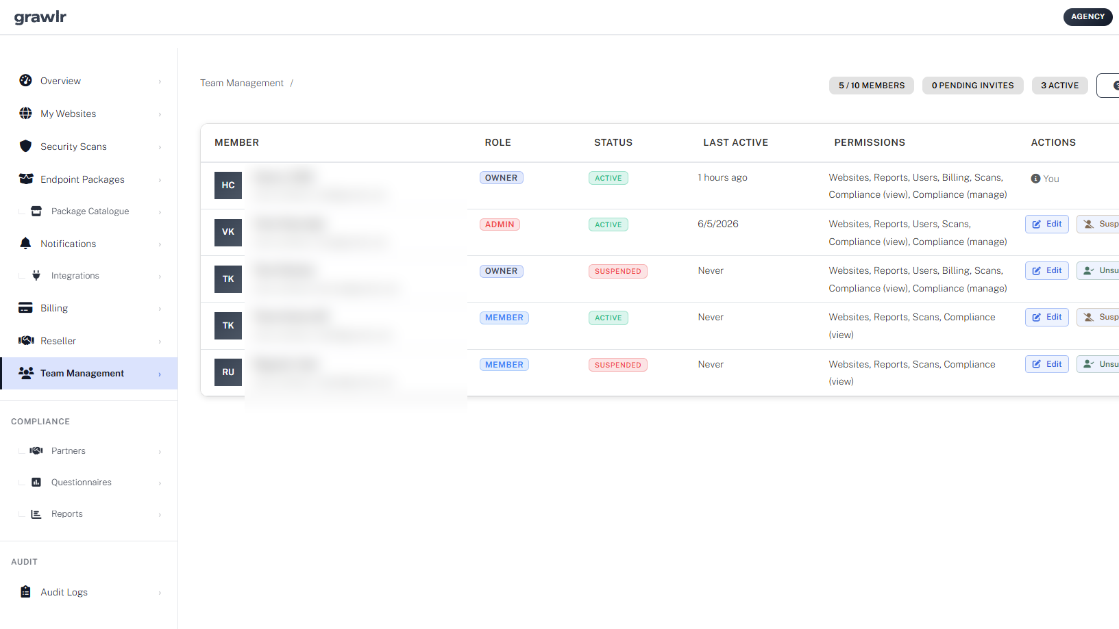Click the Billing credit card icon
Image resolution: width=1119 pixels, height=629 pixels.
(25, 308)
